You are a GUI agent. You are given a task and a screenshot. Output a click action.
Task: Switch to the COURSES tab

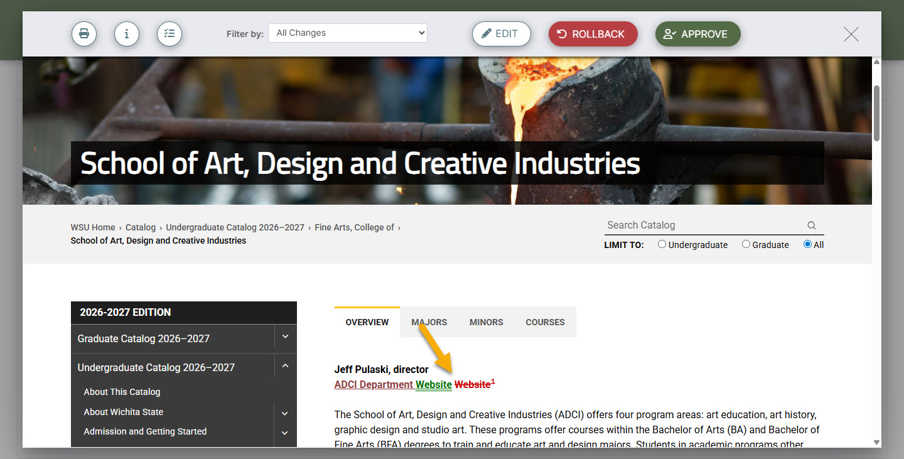(x=545, y=322)
